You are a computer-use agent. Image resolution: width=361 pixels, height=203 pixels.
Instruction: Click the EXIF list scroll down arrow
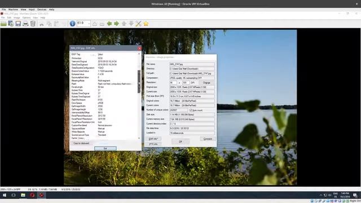click(x=139, y=138)
